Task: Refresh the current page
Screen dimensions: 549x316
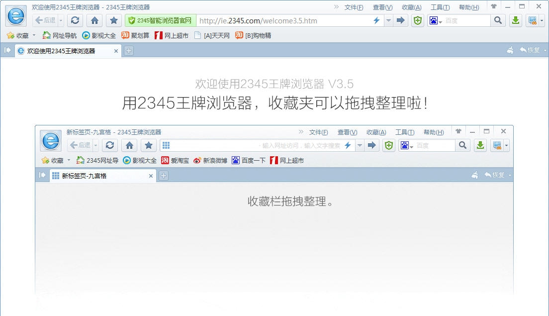Action: coord(75,21)
